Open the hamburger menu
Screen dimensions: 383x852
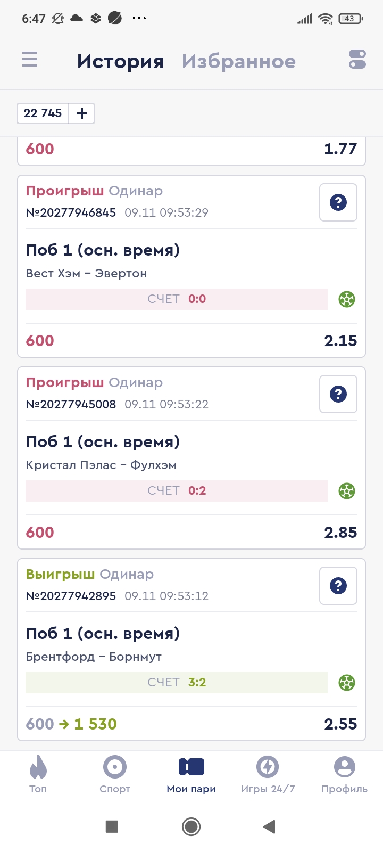(30, 59)
